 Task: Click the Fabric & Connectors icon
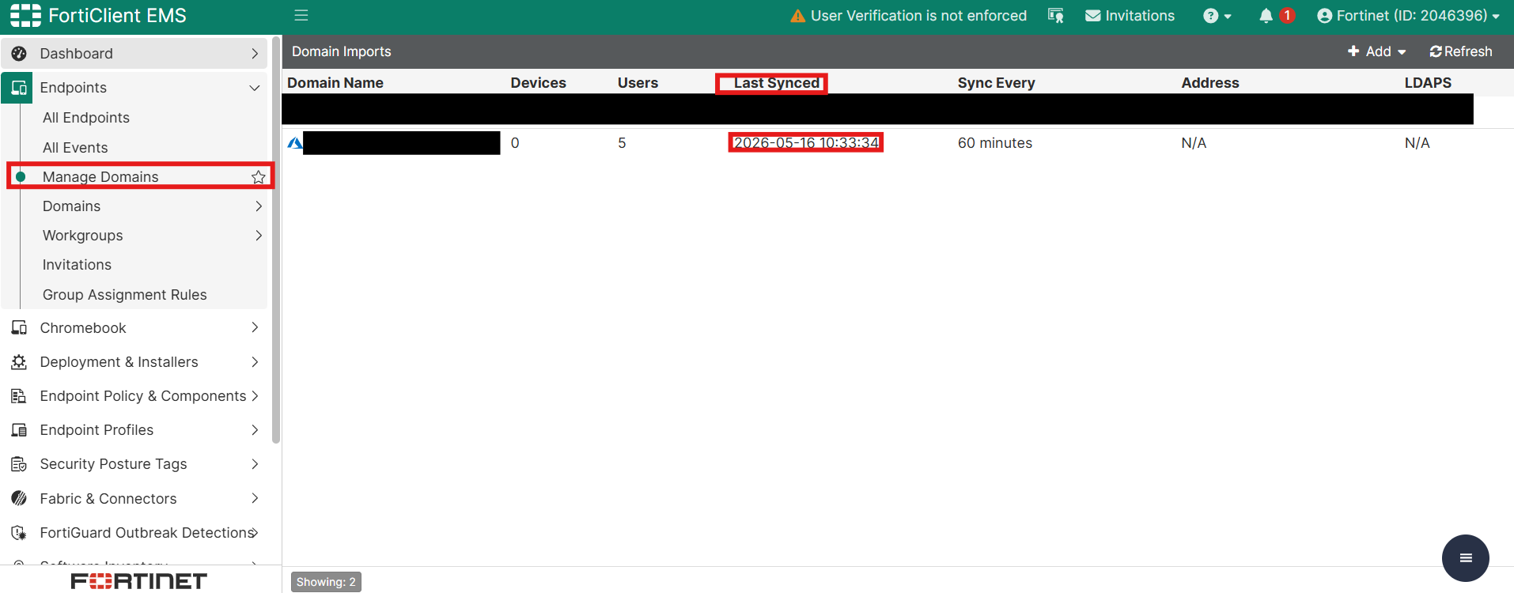pyautogui.click(x=19, y=498)
